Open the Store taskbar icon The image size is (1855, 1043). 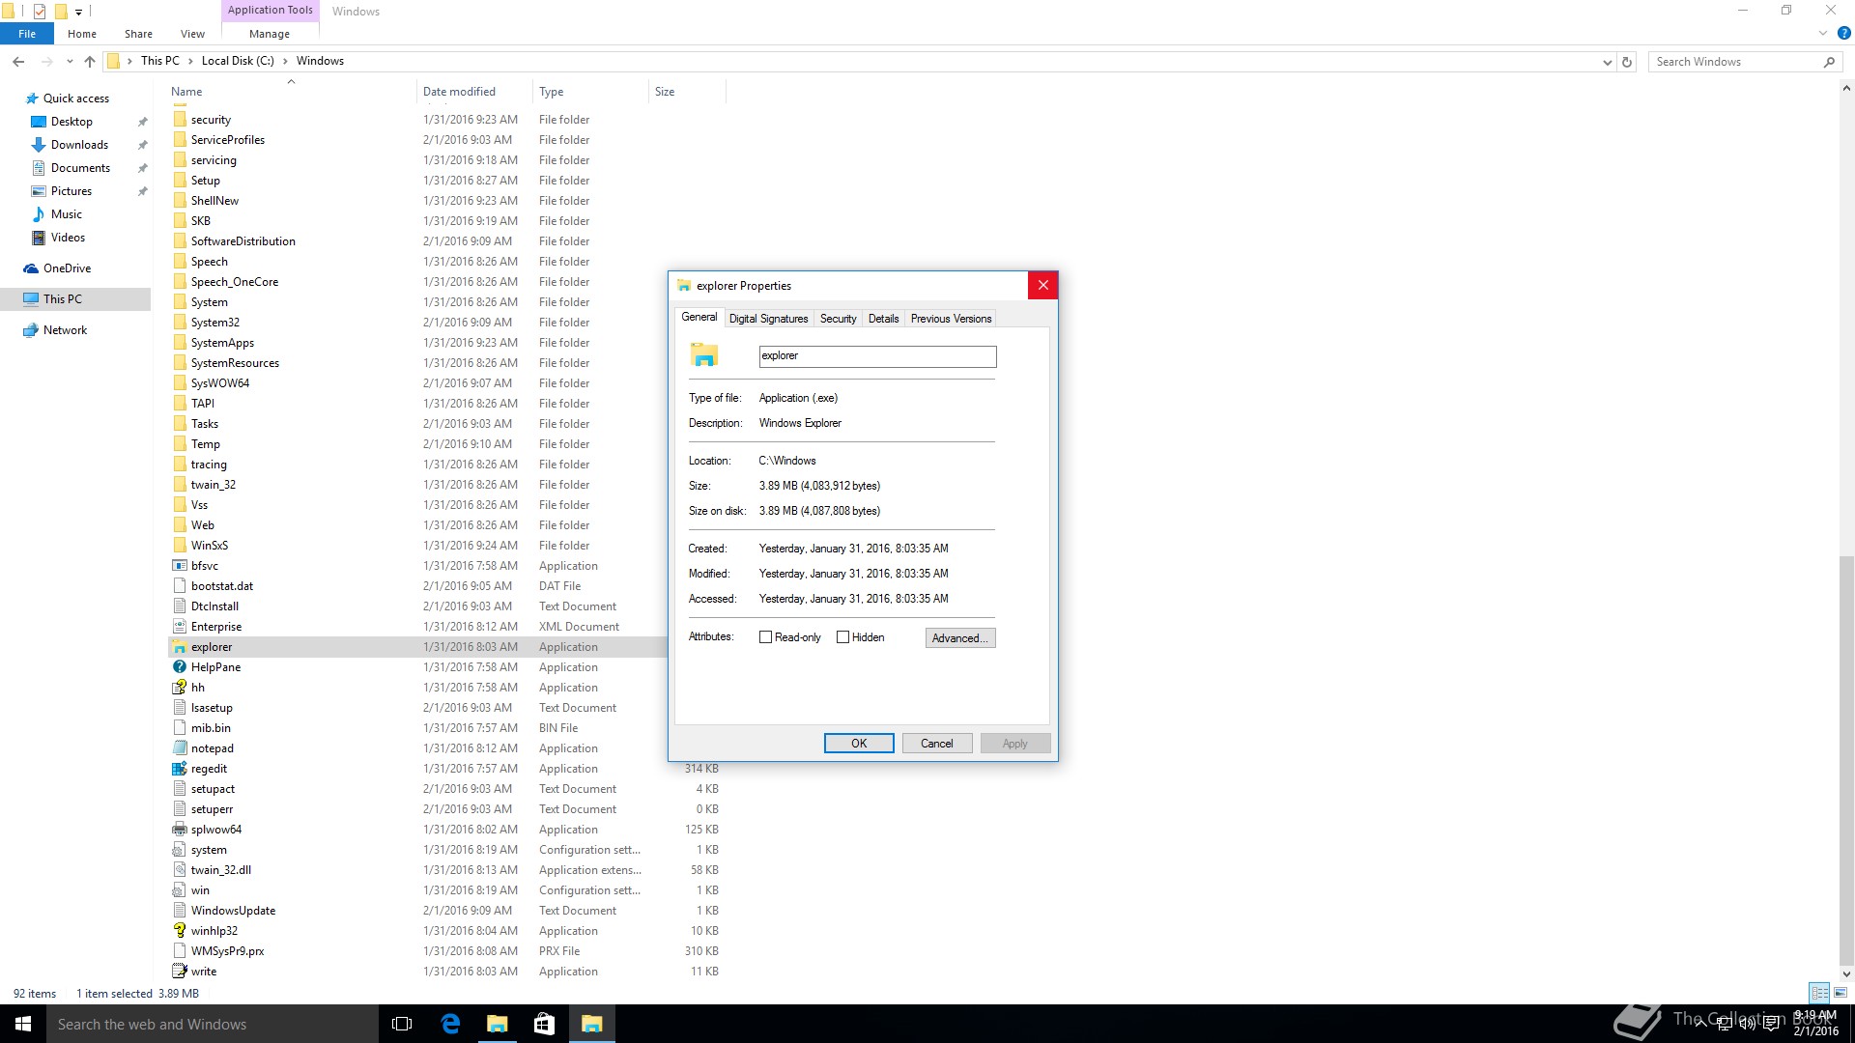544,1024
